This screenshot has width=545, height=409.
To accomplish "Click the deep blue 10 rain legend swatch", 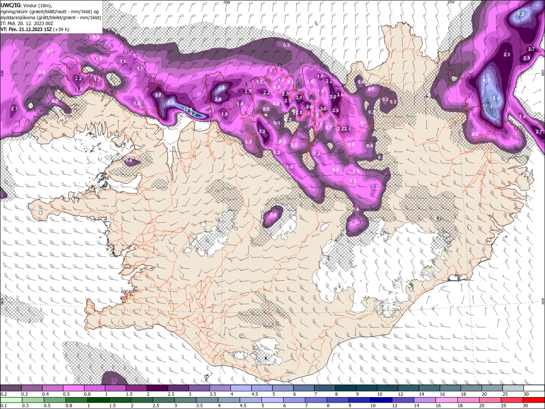I will point(381,400).
